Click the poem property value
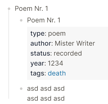The height and width of the screenshot is (104, 108). (x=57, y=34)
